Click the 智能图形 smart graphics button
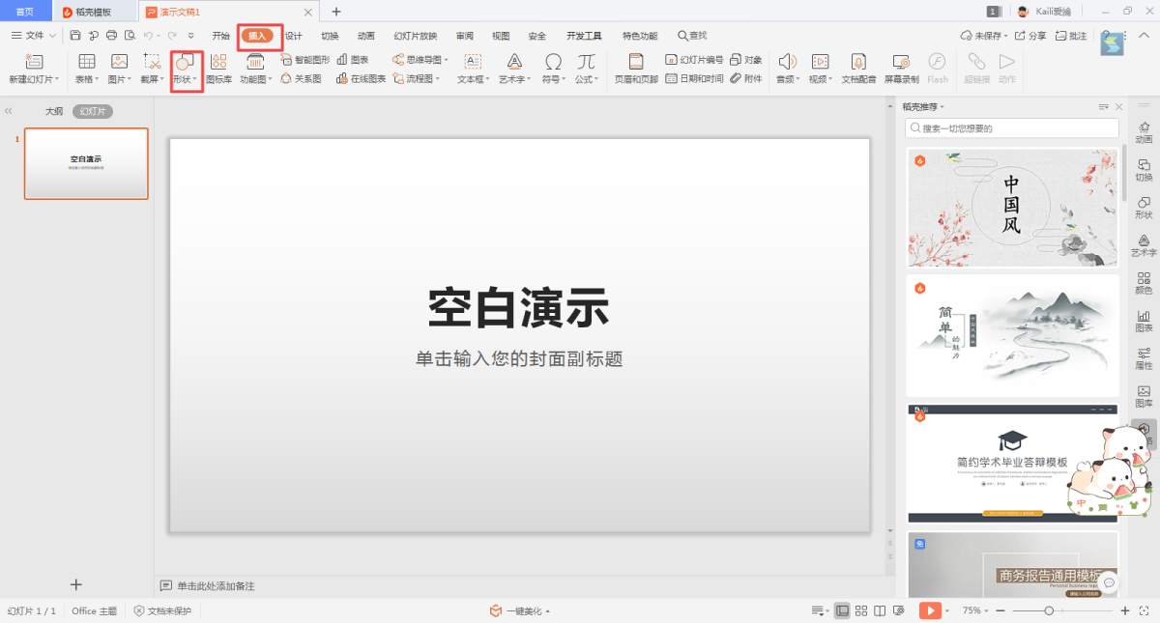The image size is (1160, 623). point(305,60)
